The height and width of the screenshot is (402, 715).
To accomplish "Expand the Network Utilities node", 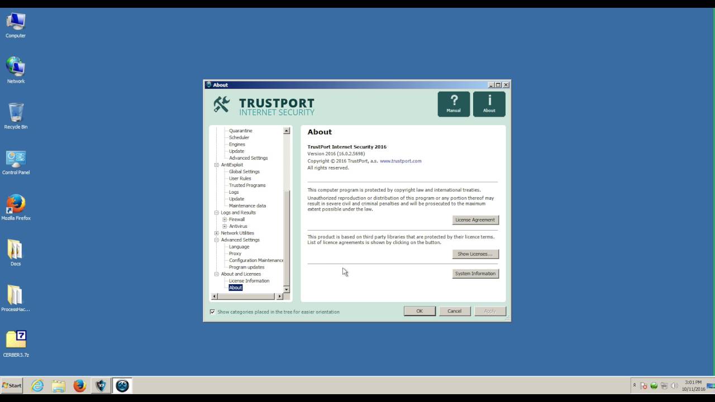I will [217, 233].
